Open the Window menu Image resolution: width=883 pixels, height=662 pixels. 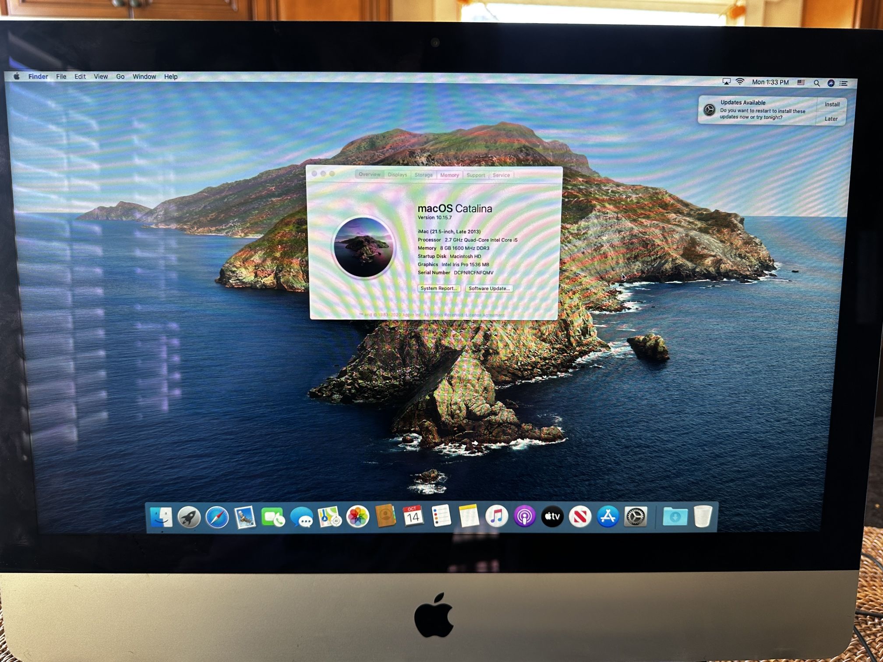[x=145, y=76]
